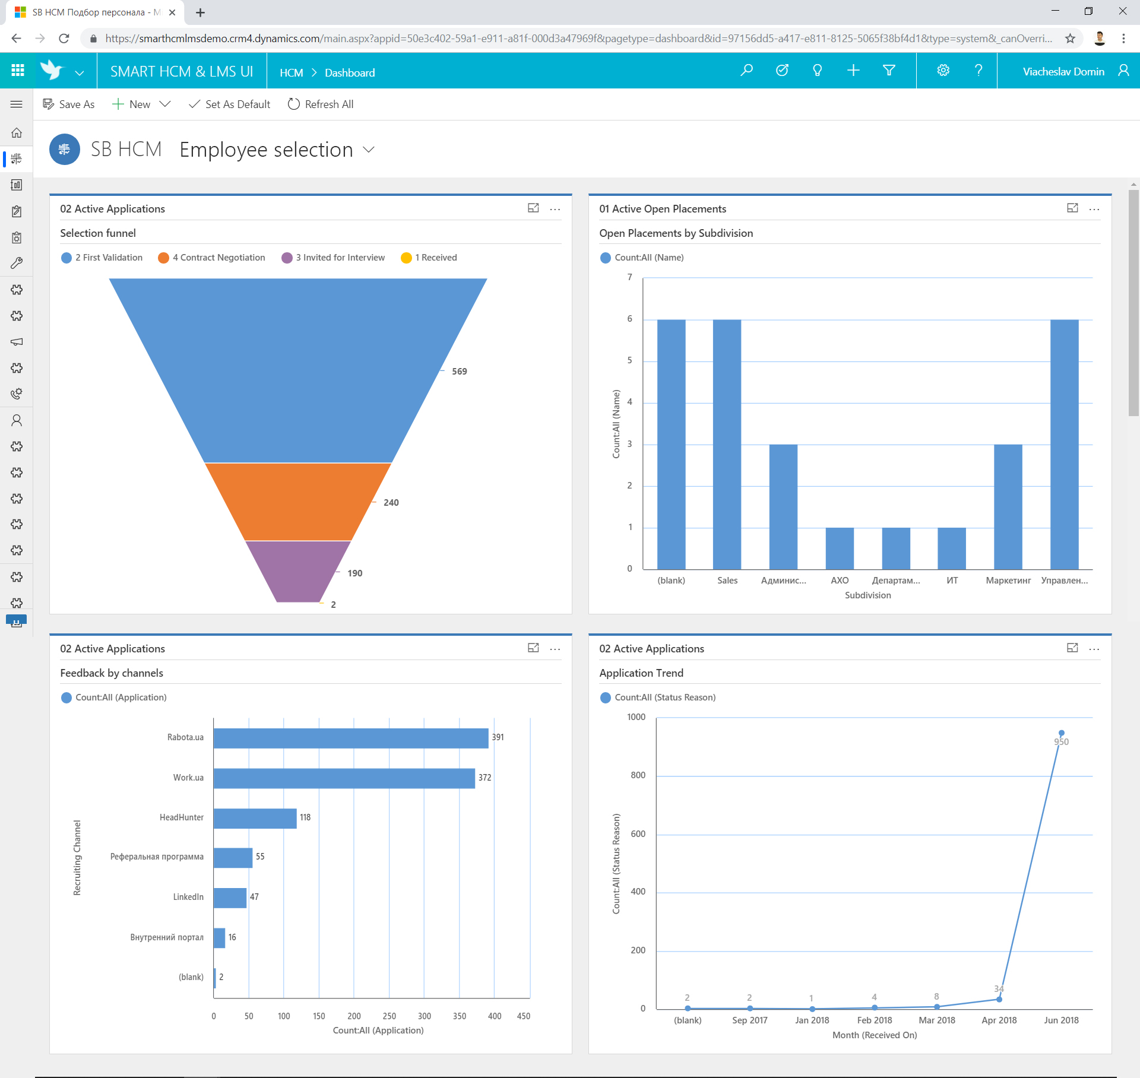Screen dimensions: 1140x1078
Task: Toggle 2 First Validation legend item
Action: point(102,258)
